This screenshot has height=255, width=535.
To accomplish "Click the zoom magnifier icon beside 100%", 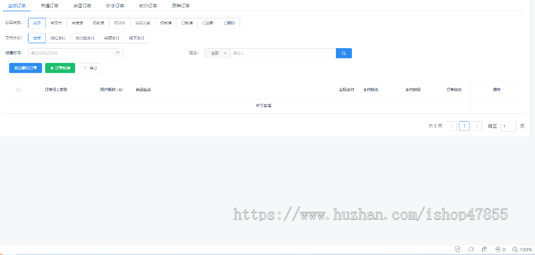I will [x=515, y=249].
